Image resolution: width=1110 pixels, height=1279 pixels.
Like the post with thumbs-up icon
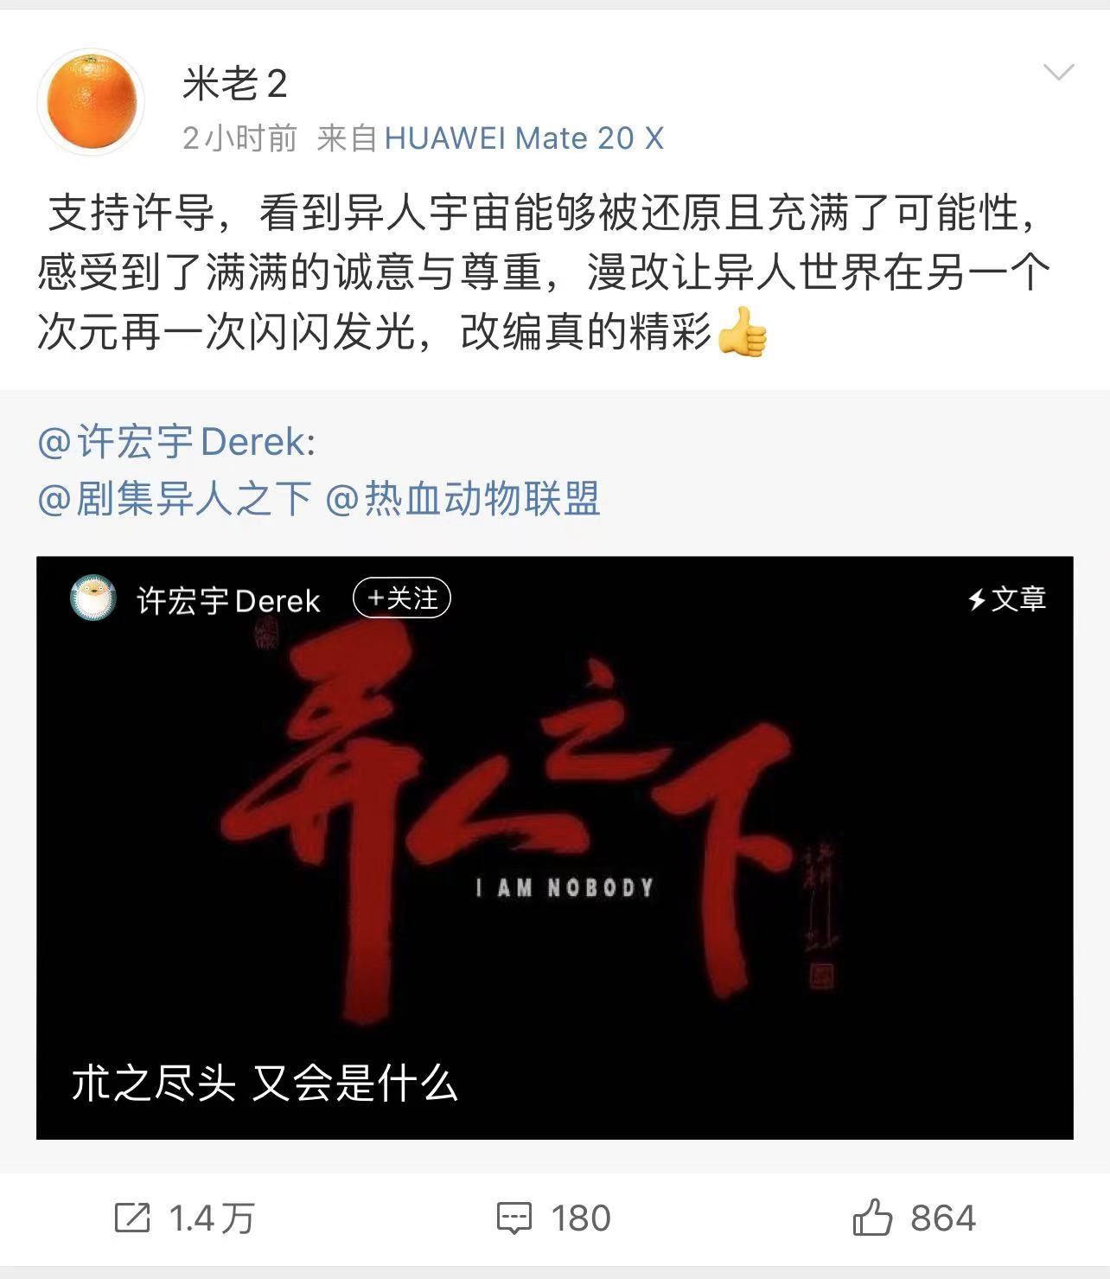(872, 1217)
